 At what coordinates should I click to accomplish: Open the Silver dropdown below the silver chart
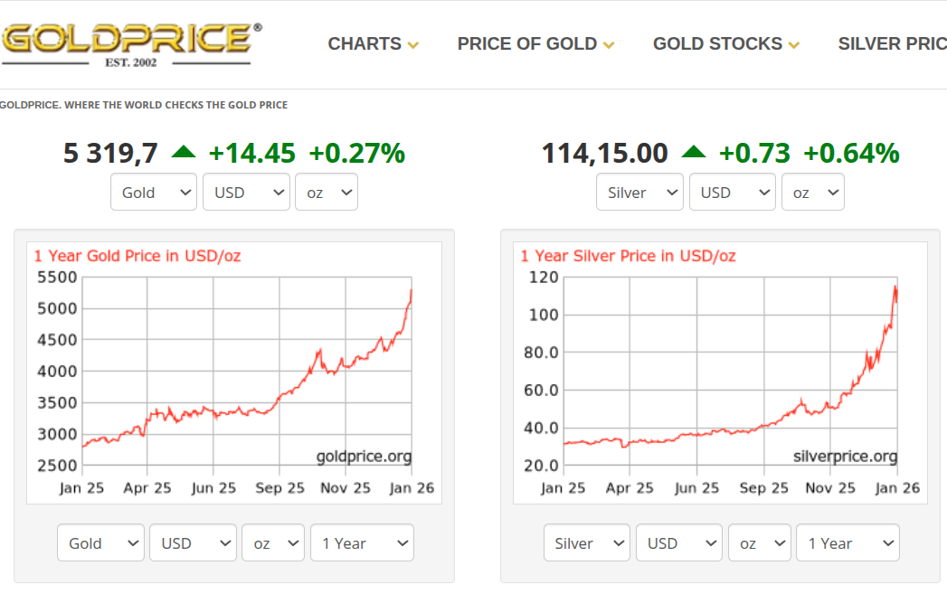pos(586,542)
